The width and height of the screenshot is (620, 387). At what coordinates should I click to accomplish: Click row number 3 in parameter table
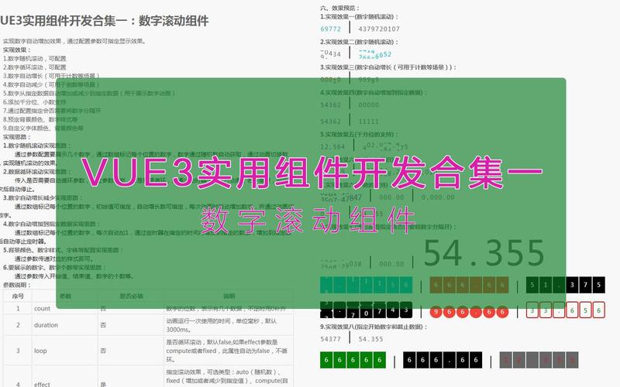(x=18, y=351)
